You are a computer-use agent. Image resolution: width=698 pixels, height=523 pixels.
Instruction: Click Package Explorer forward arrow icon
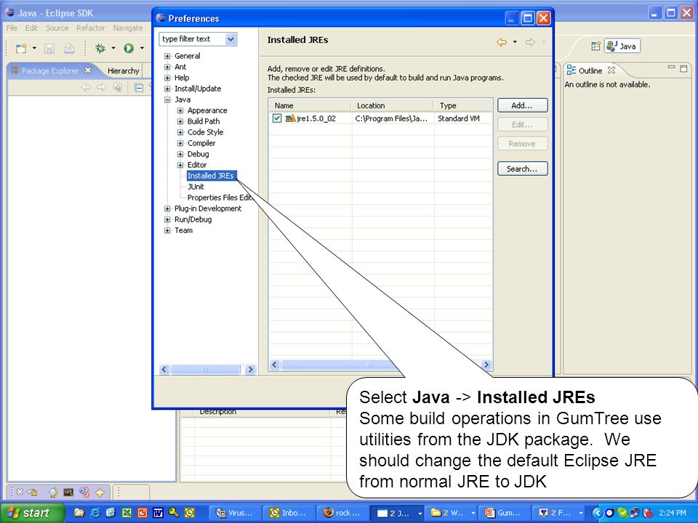[x=102, y=87]
